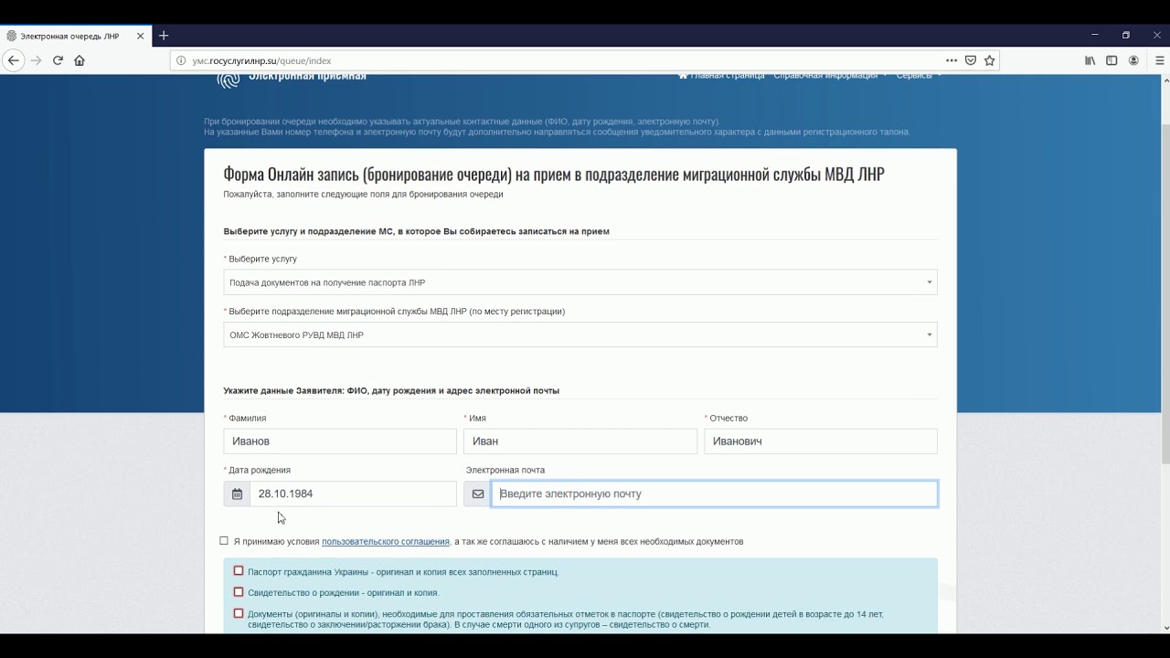Accept the user agreement checkbox
Viewport: 1170px width, 658px height.
[224, 541]
